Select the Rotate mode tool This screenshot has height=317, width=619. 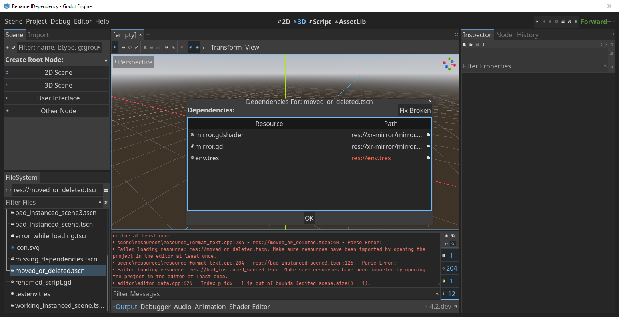point(130,47)
